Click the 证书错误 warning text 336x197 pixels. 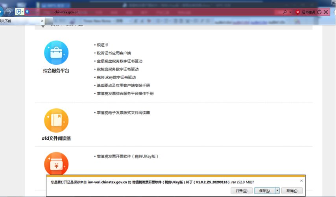308,12
